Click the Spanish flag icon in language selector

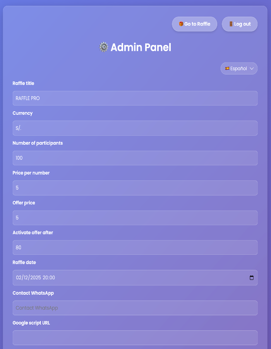(x=227, y=69)
